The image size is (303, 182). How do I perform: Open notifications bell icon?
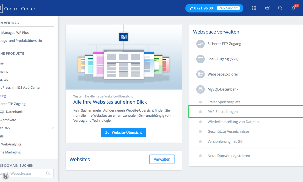pyautogui.click(x=293, y=8)
